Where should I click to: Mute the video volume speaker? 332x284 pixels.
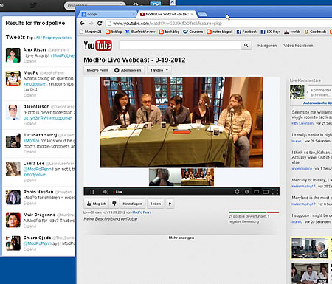[x=106, y=192]
